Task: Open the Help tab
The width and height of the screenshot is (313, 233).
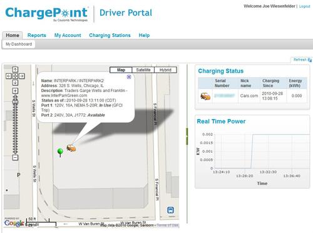Action: pos(144,35)
